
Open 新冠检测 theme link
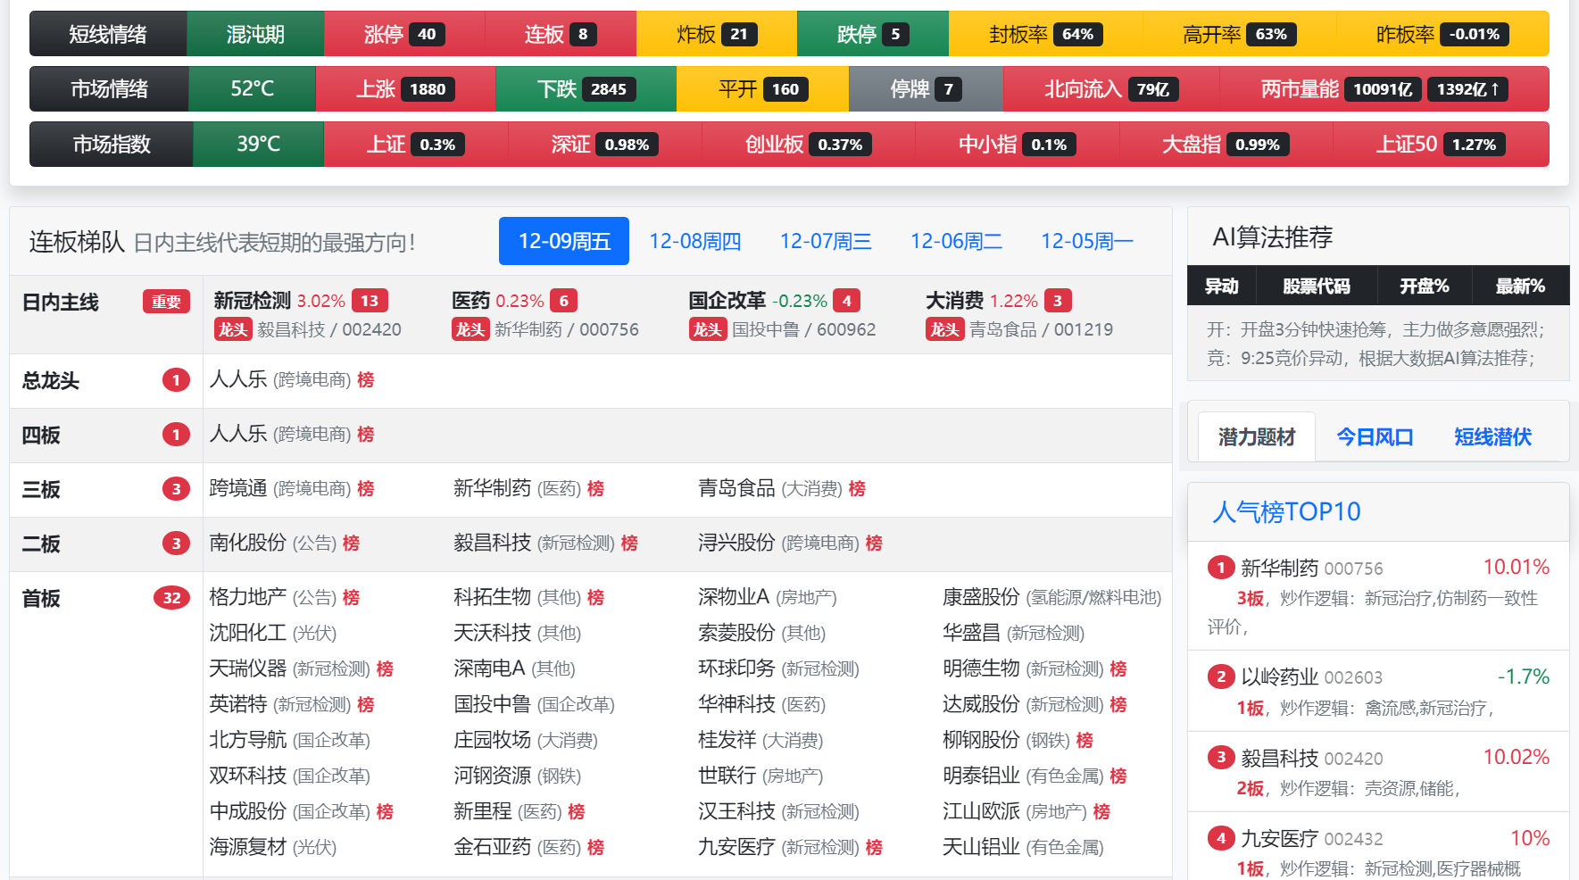tap(253, 301)
